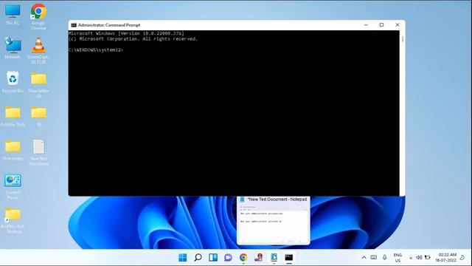The height and width of the screenshot is (266, 472).
Task: Open the AndWin Tech Shortcut folder
Action: [x=13, y=220]
